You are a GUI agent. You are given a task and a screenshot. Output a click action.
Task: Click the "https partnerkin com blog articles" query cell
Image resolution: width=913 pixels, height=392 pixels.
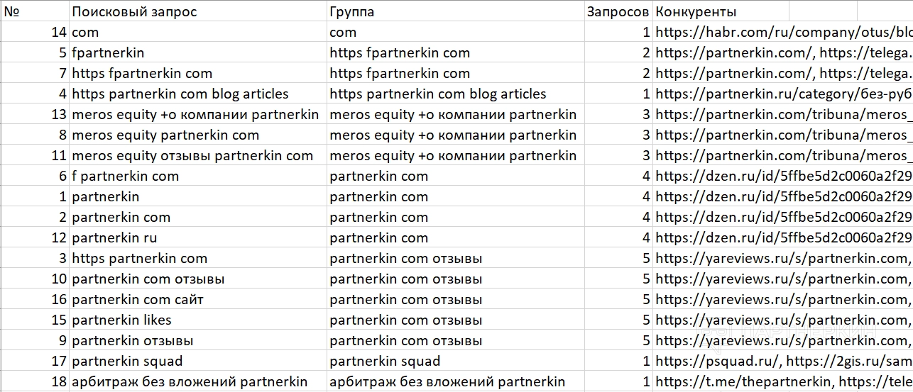click(x=180, y=94)
